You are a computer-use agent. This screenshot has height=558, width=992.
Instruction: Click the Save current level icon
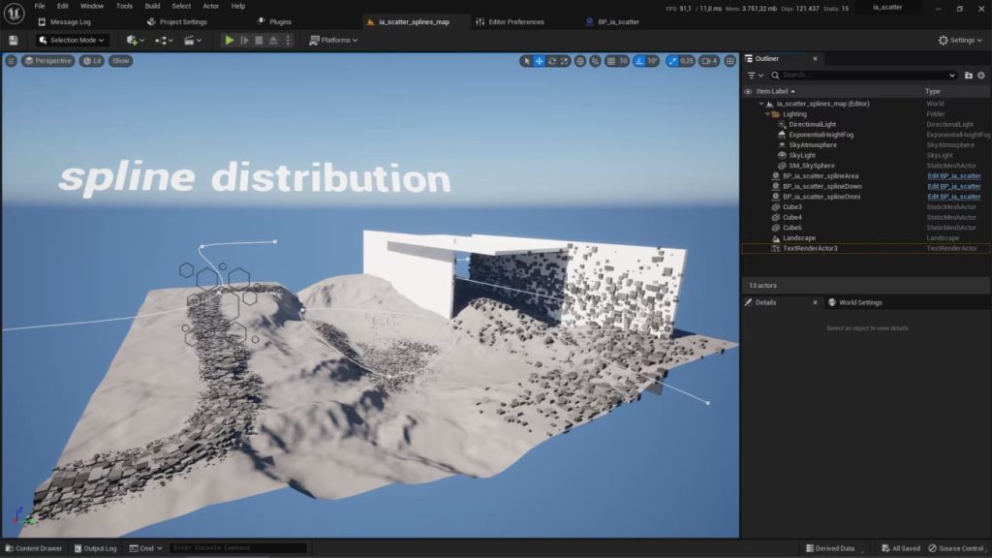click(x=14, y=40)
